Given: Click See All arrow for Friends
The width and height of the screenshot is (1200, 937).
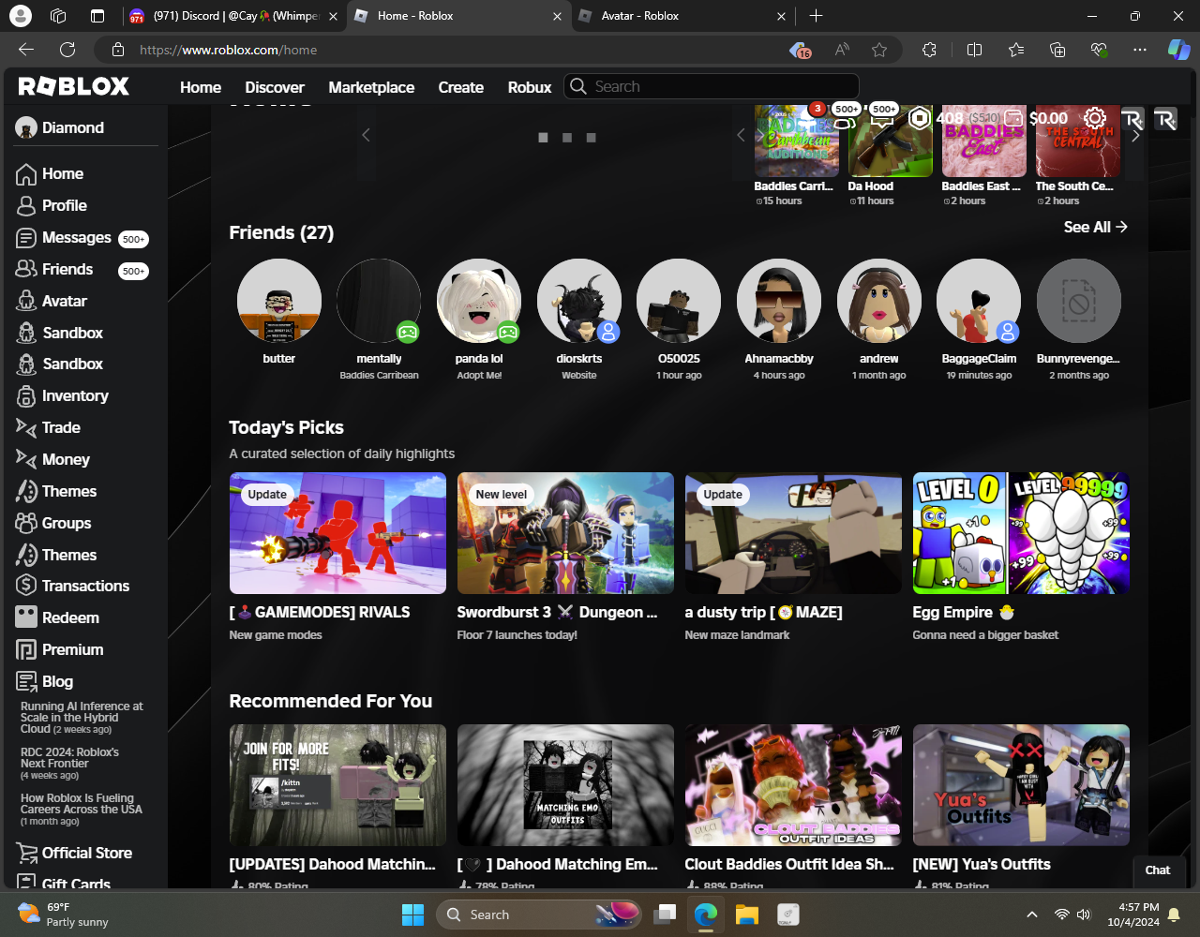Looking at the screenshot, I should (x=1095, y=227).
